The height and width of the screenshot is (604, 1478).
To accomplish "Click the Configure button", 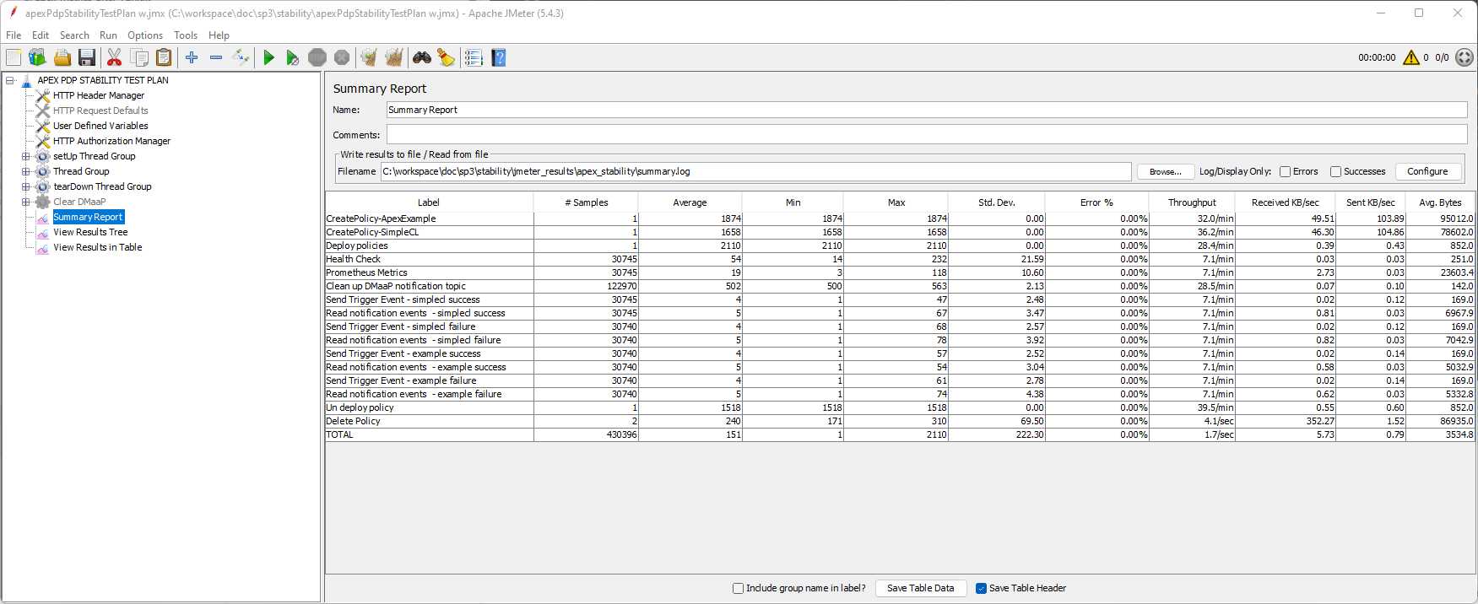I will [x=1427, y=171].
